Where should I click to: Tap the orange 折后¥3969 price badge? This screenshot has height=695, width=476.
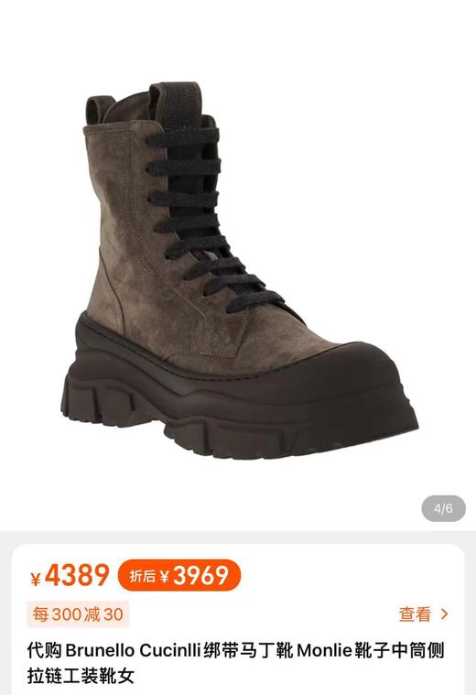point(179,575)
